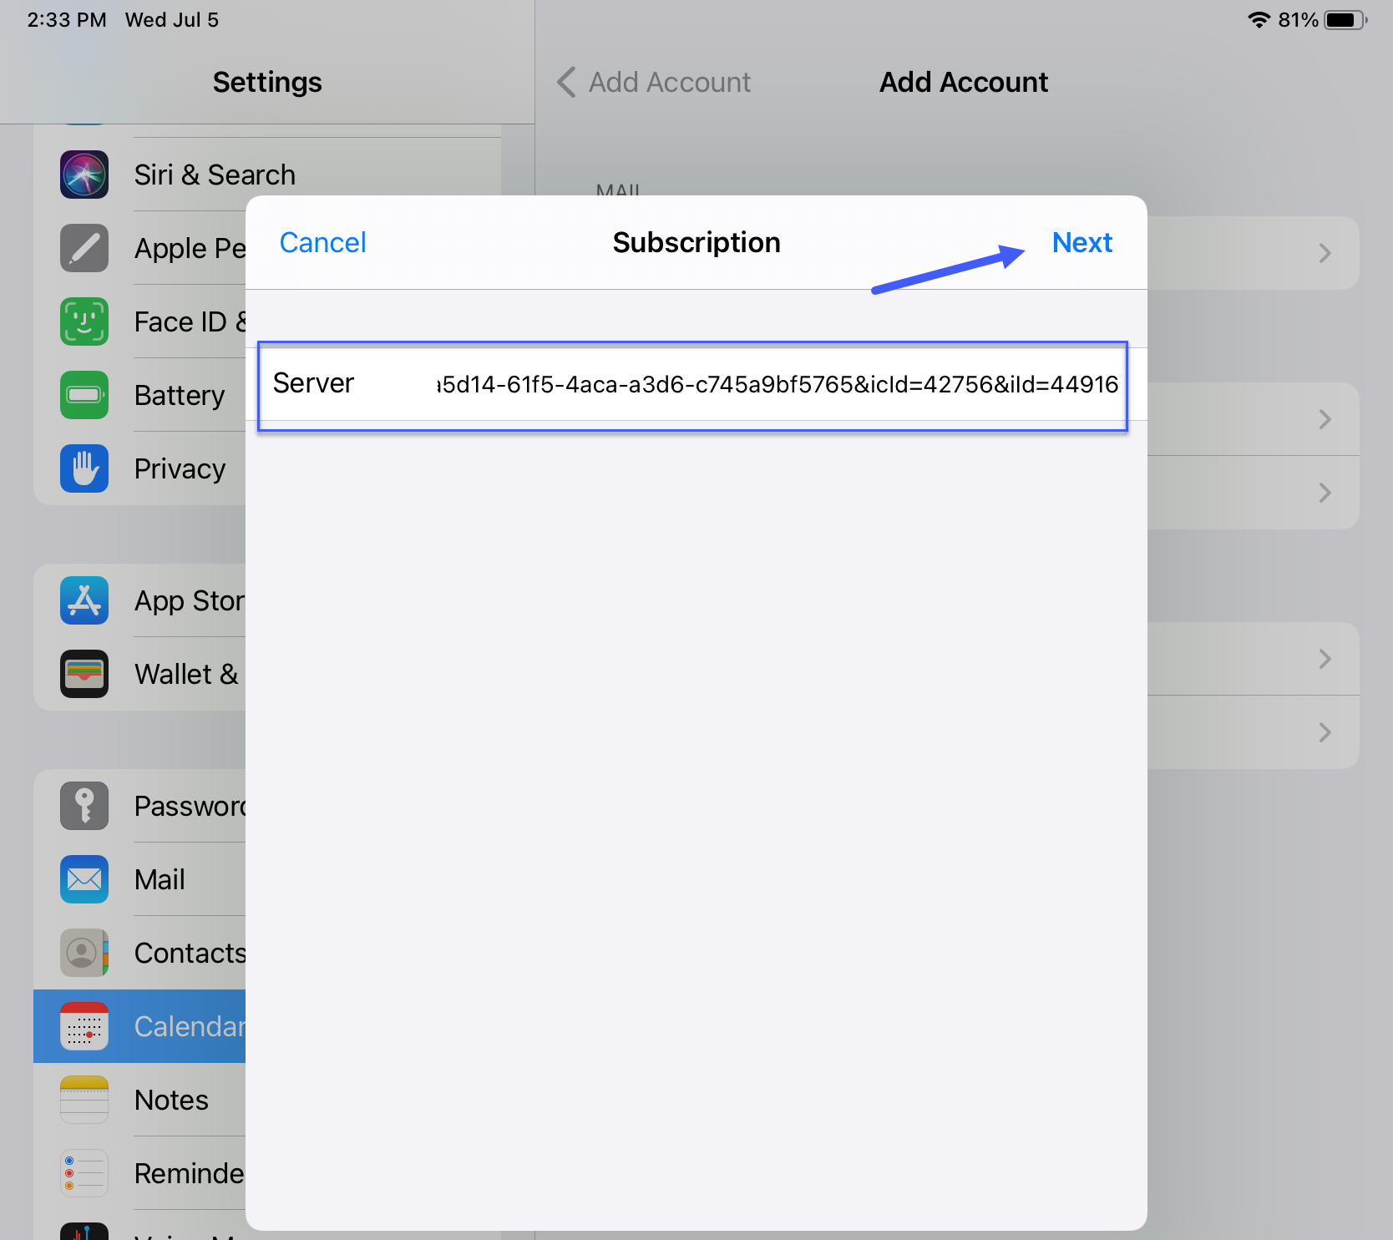Viewport: 1393px width, 1240px height.
Task: Select the App Store icon in sidebar
Action: tap(84, 600)
